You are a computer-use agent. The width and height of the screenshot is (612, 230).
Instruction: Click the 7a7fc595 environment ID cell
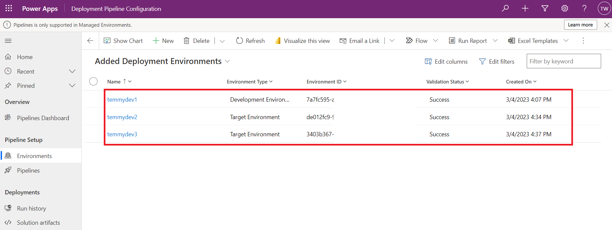tap(320, 100)
